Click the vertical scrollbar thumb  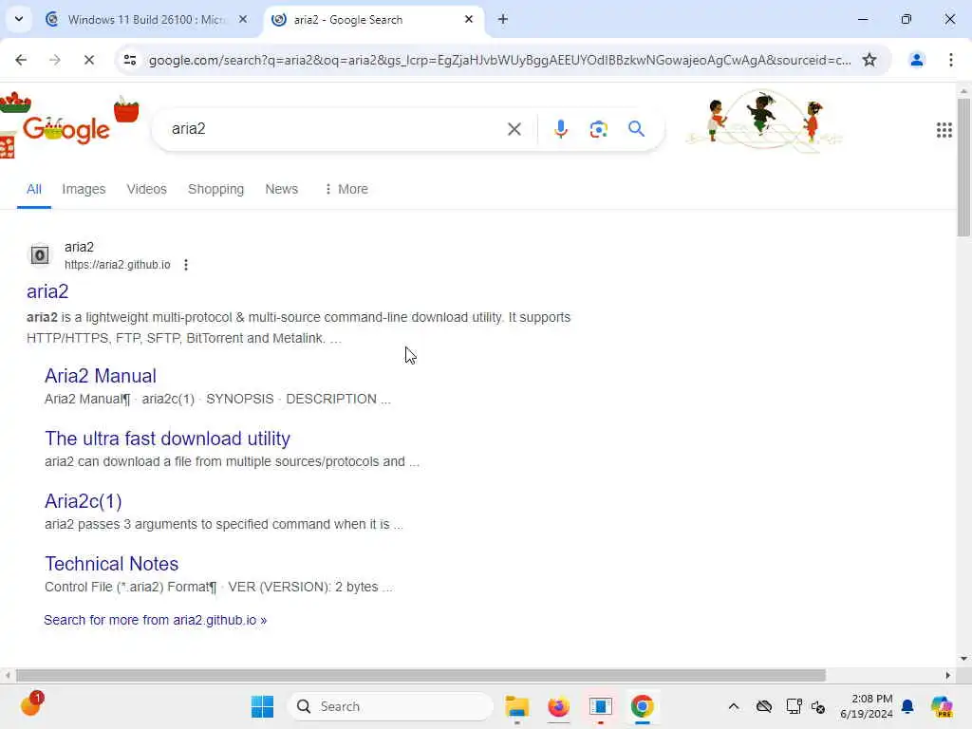(x=963, y=167)
